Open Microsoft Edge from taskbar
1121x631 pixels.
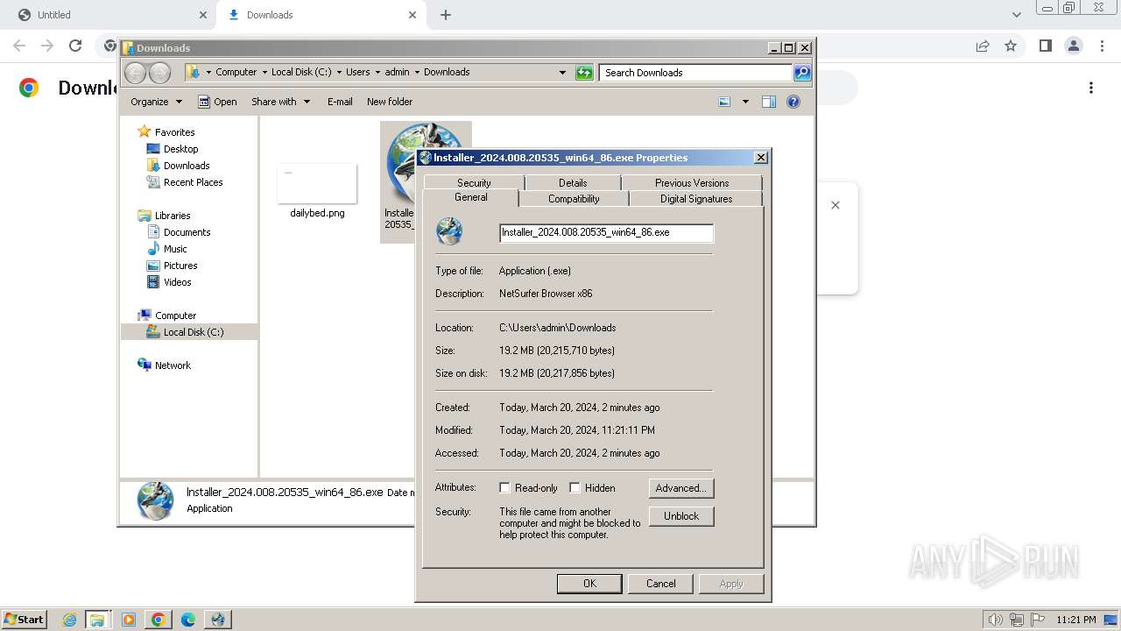pyautogui.click(x=188, y=620)
